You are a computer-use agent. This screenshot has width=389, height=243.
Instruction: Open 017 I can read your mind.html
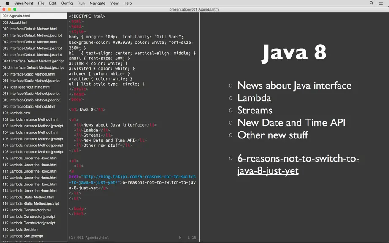[33, 87]
